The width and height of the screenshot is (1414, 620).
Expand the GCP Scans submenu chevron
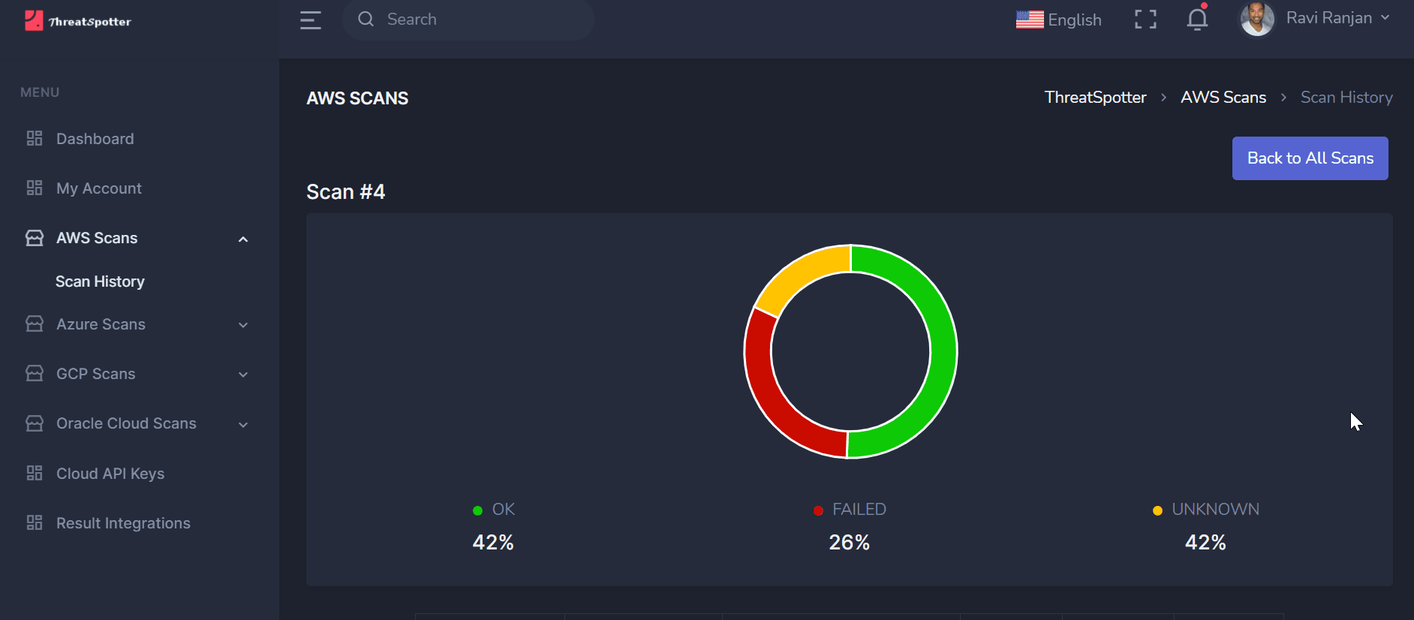click(x=243, y=375)
